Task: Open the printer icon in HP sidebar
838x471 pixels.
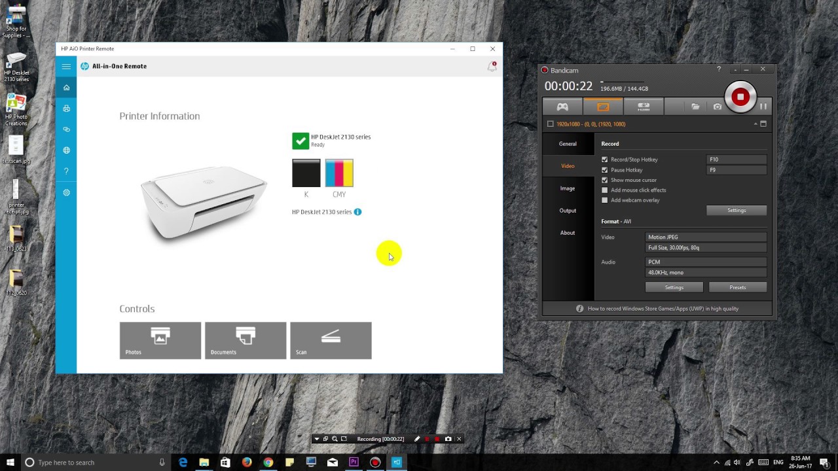Action: tap(66, 109)
